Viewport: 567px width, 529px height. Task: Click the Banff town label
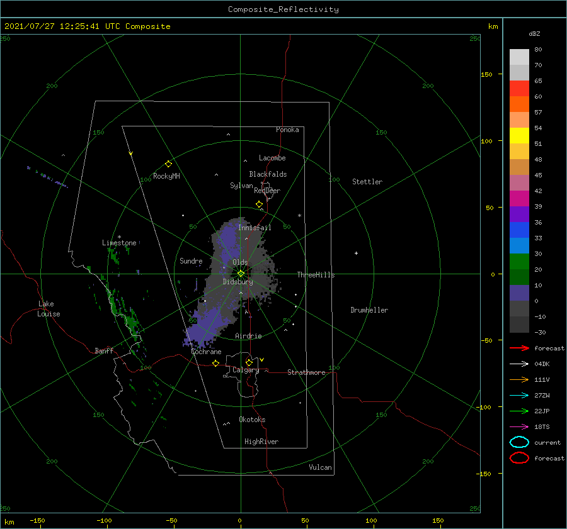click(x=104, y=350)
